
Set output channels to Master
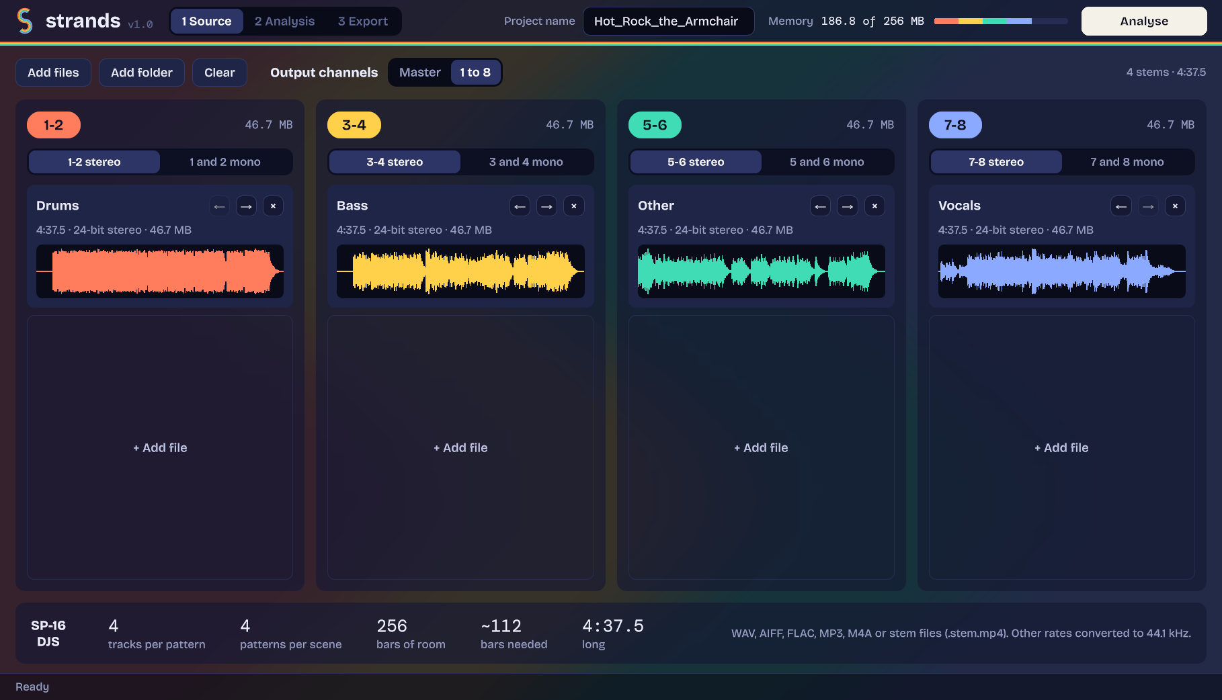(420, 73)
